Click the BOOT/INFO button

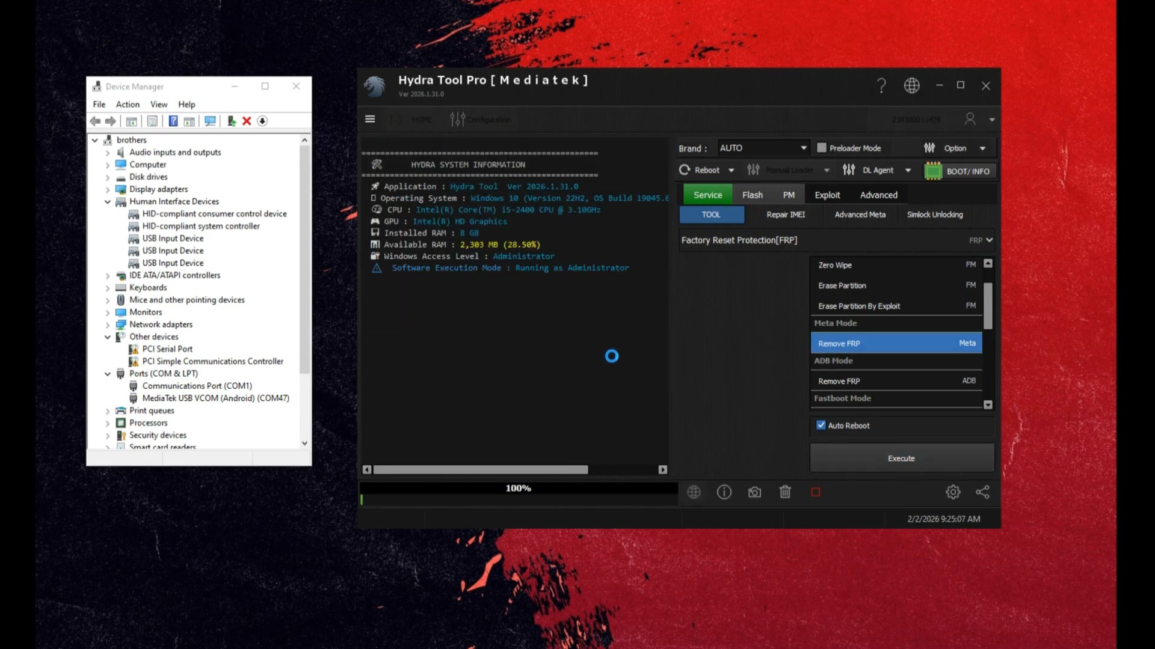[x=960, y=171]
